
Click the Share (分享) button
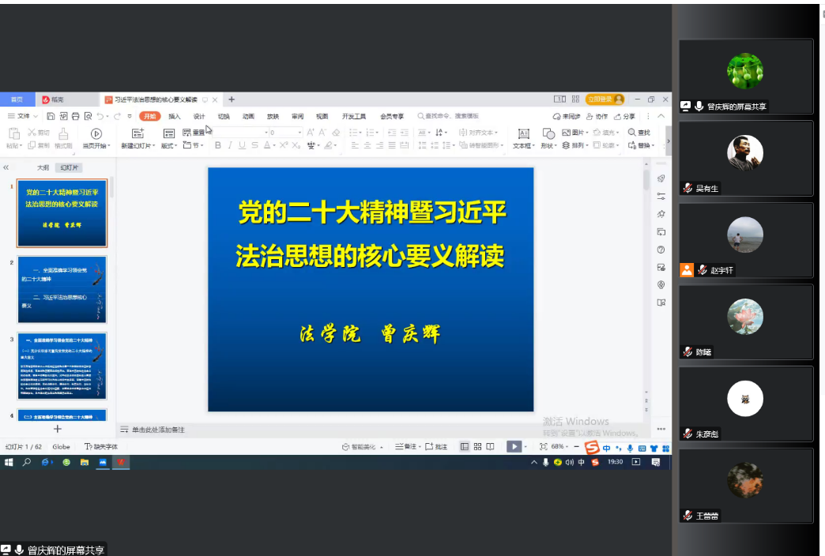coord(624,116)
